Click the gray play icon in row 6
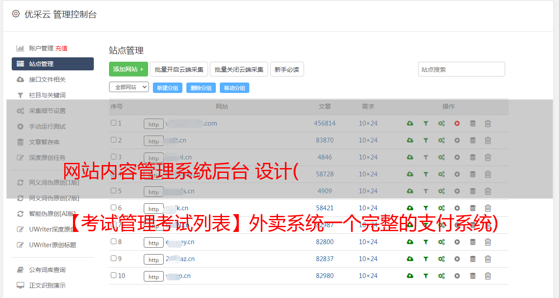Screen dimensions: 559x298 [457, 208]
